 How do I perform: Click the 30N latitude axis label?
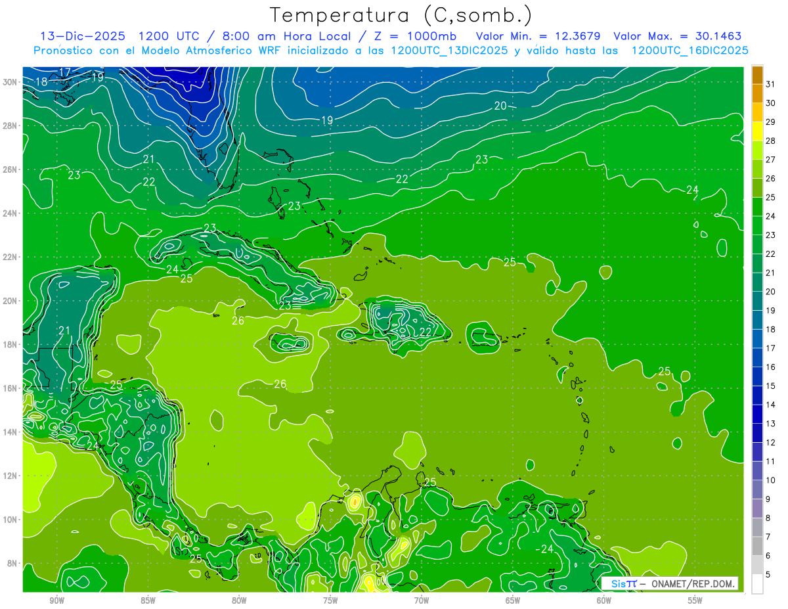10,81
